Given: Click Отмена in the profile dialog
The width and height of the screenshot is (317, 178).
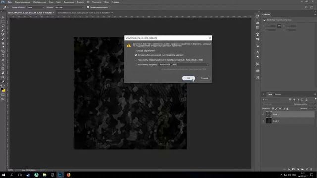Looking at the screenshot, I should (x=204, y=78).
